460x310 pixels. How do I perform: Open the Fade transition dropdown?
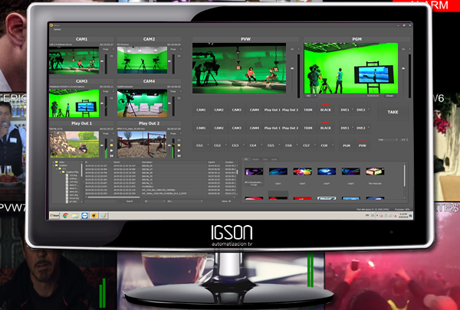click(388, 140)
